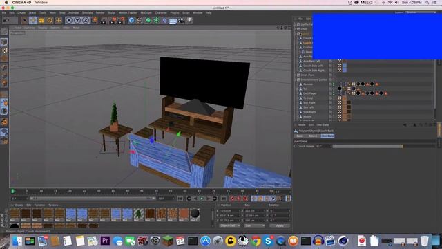Toggle visibility dots for Small Plant

point(334,75)
